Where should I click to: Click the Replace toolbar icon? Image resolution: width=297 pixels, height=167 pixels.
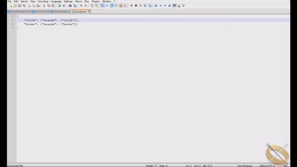click(75, 6)
